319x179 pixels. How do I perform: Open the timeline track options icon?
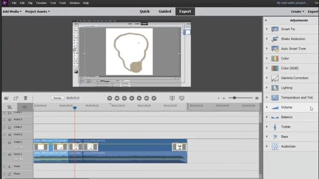click(x=9, y=107)
